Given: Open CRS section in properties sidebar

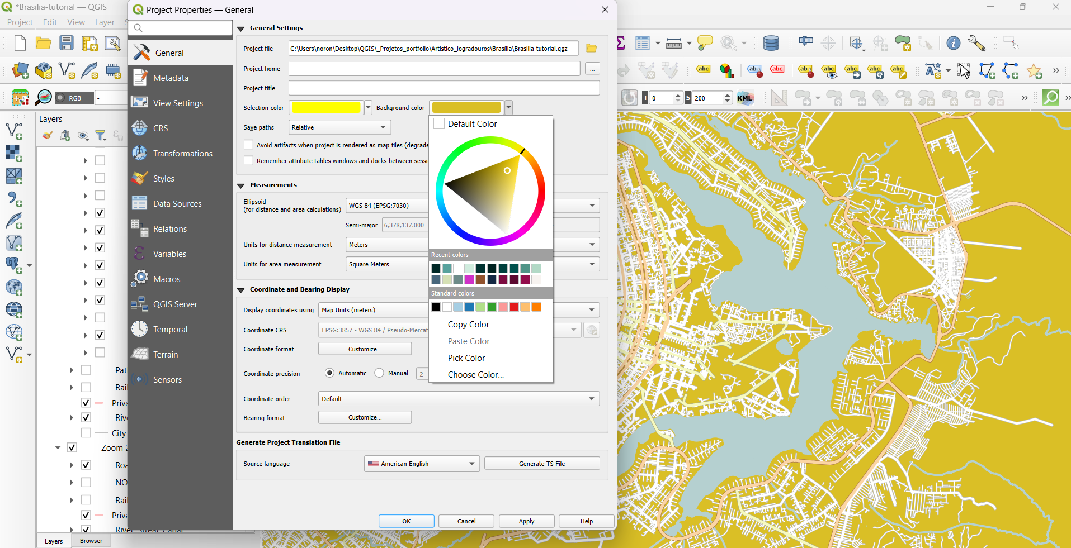Looking at the screenshot, I should 180,128.
